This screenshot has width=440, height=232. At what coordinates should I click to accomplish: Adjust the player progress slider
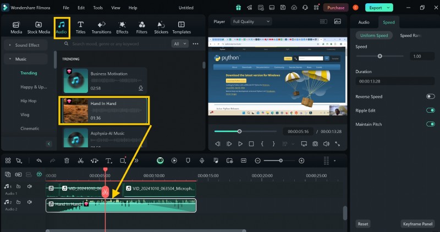pos(239,131)
